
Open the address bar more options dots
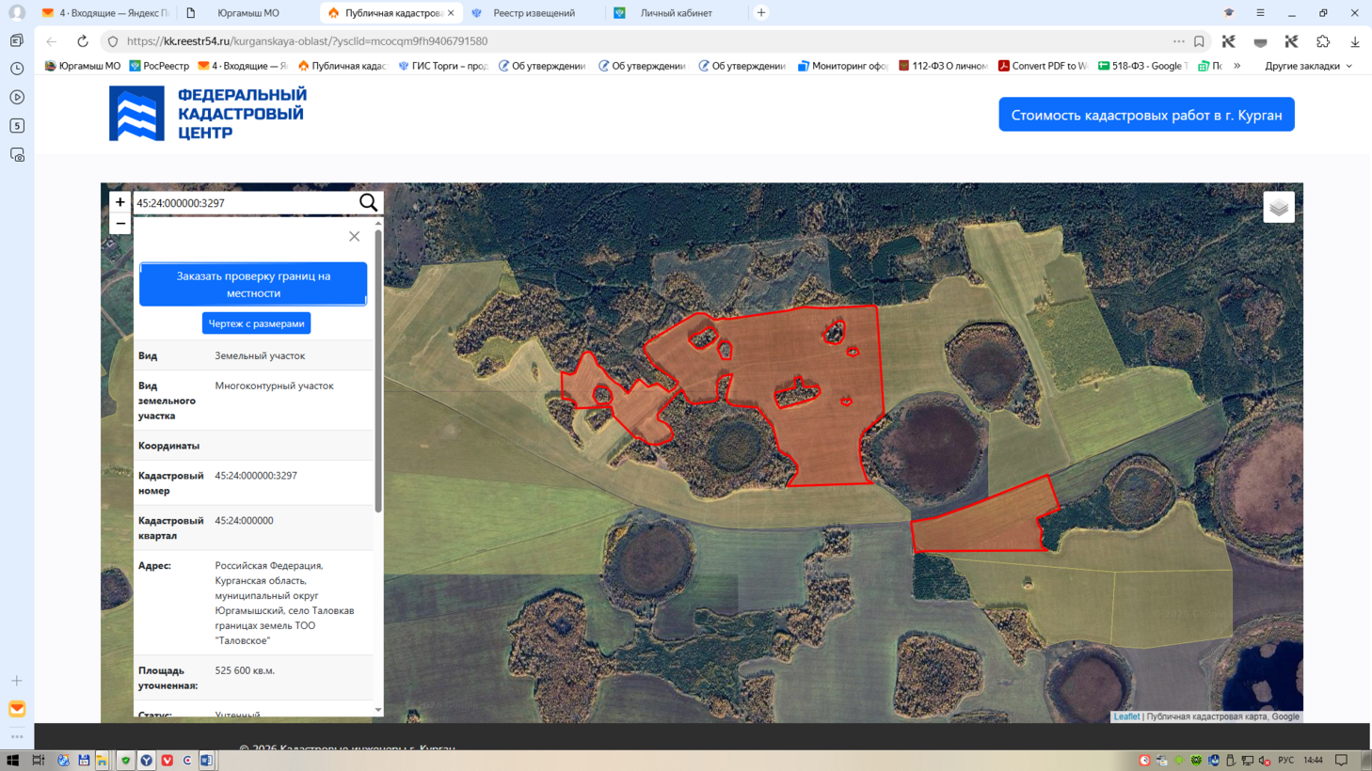click(1178, 41)
